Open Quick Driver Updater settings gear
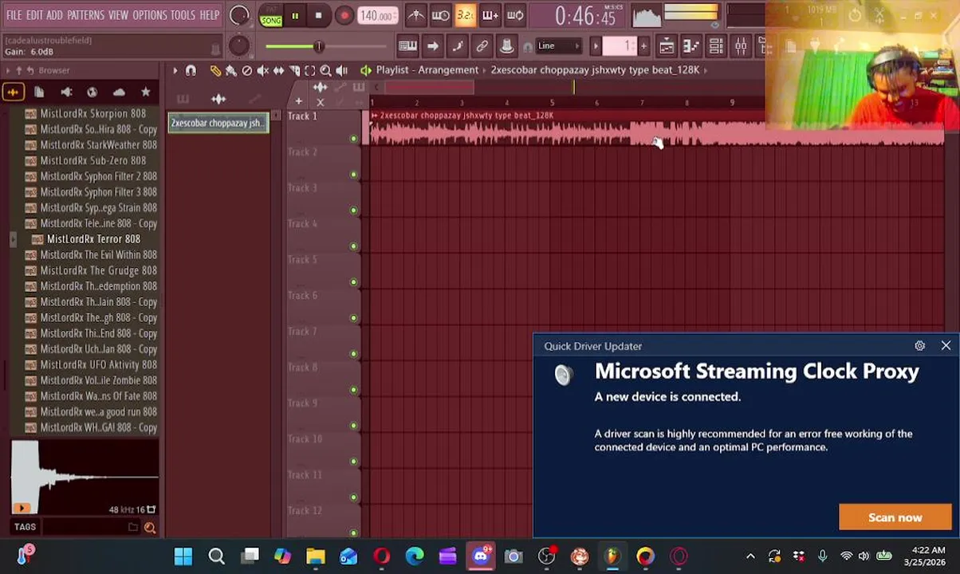Image resolution: width=960 pixels, height=574 pixels. [919, 346]
